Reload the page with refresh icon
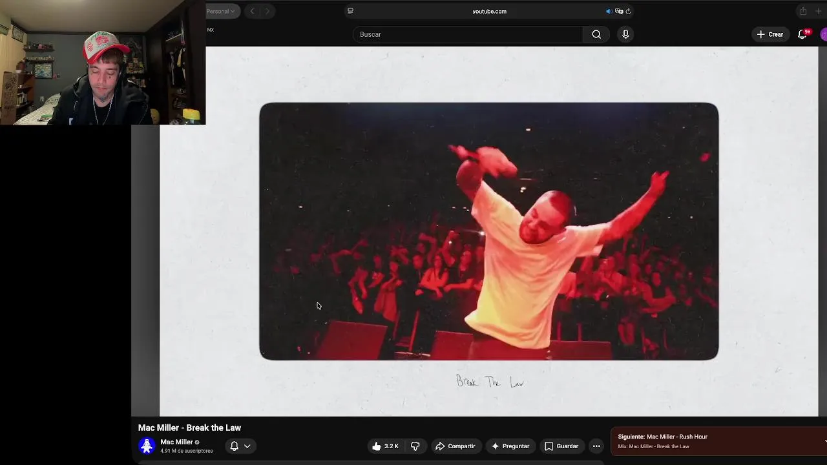The width and height of the screenshot is (827, 465). (628, 11)
